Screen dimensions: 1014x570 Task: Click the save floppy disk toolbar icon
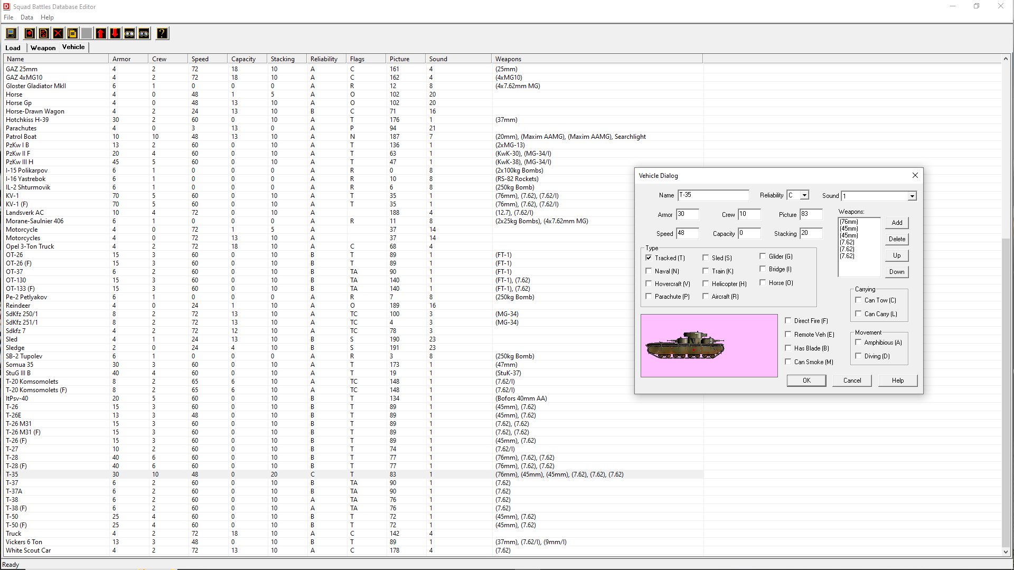[x=11, y=33]
